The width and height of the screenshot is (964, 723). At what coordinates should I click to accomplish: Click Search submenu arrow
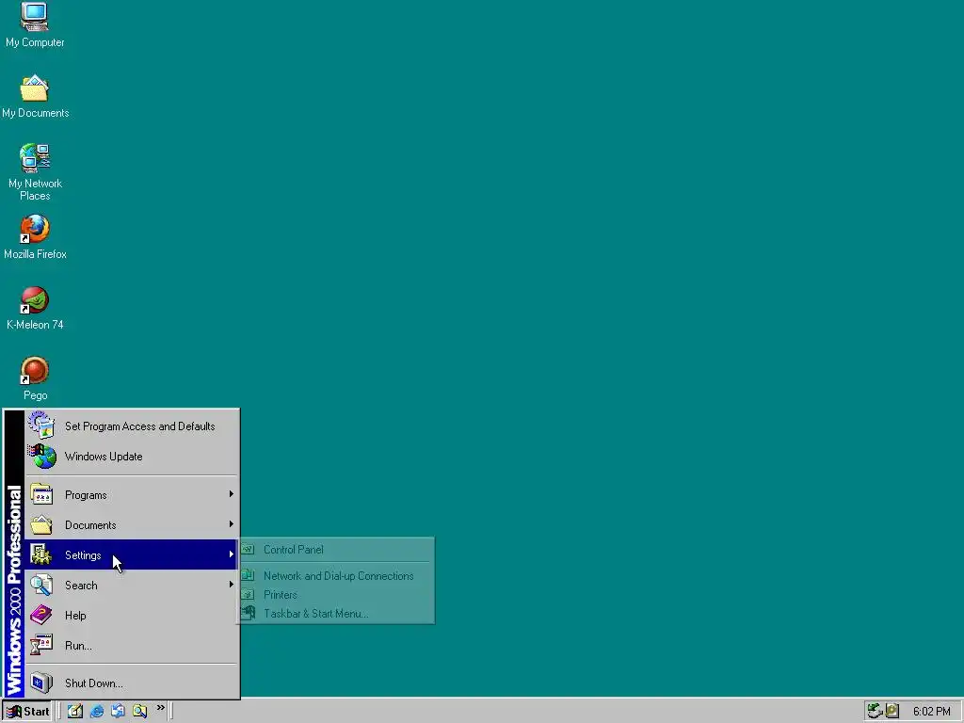232,585
